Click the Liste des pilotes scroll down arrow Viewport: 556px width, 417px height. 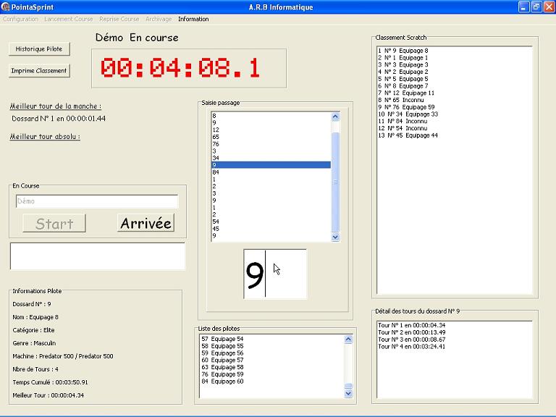coord(348,393)
